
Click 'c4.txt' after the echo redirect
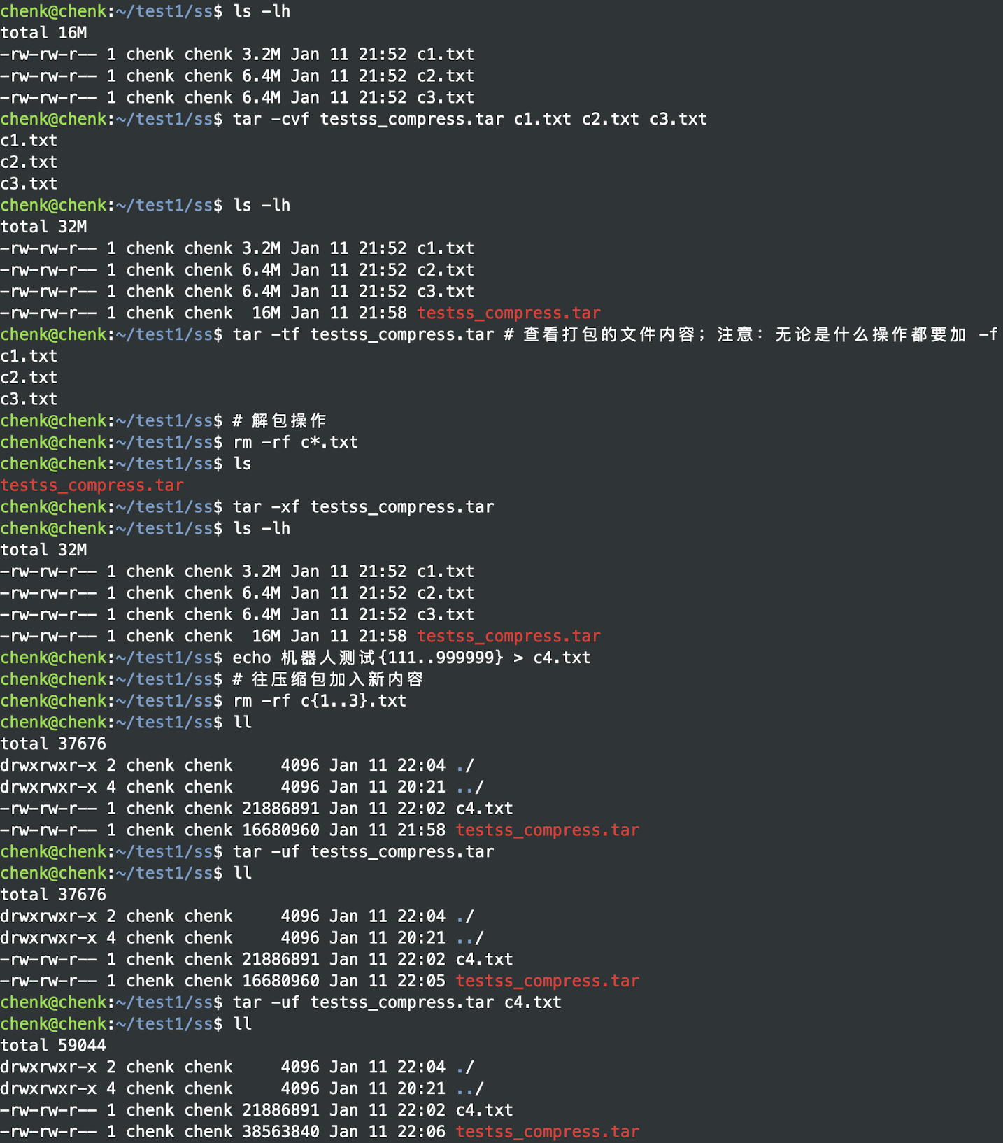tap(562, 658)
